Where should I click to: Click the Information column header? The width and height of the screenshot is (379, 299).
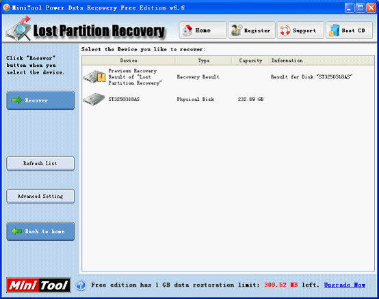322,61
